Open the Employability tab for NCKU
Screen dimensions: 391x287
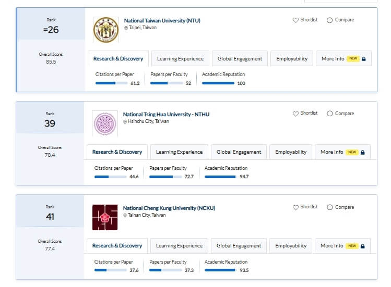coord(291,246)
